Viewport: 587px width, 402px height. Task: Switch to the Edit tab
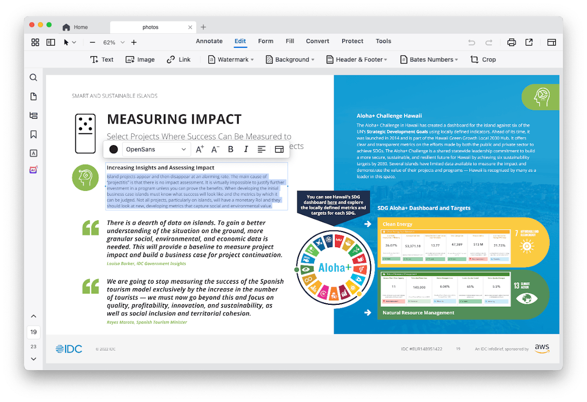click(240, 41)
